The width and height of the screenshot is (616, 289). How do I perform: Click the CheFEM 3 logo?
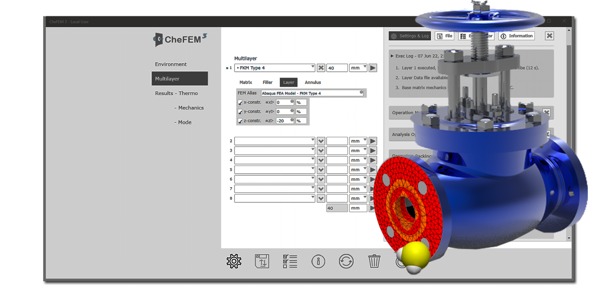point(180,39)
